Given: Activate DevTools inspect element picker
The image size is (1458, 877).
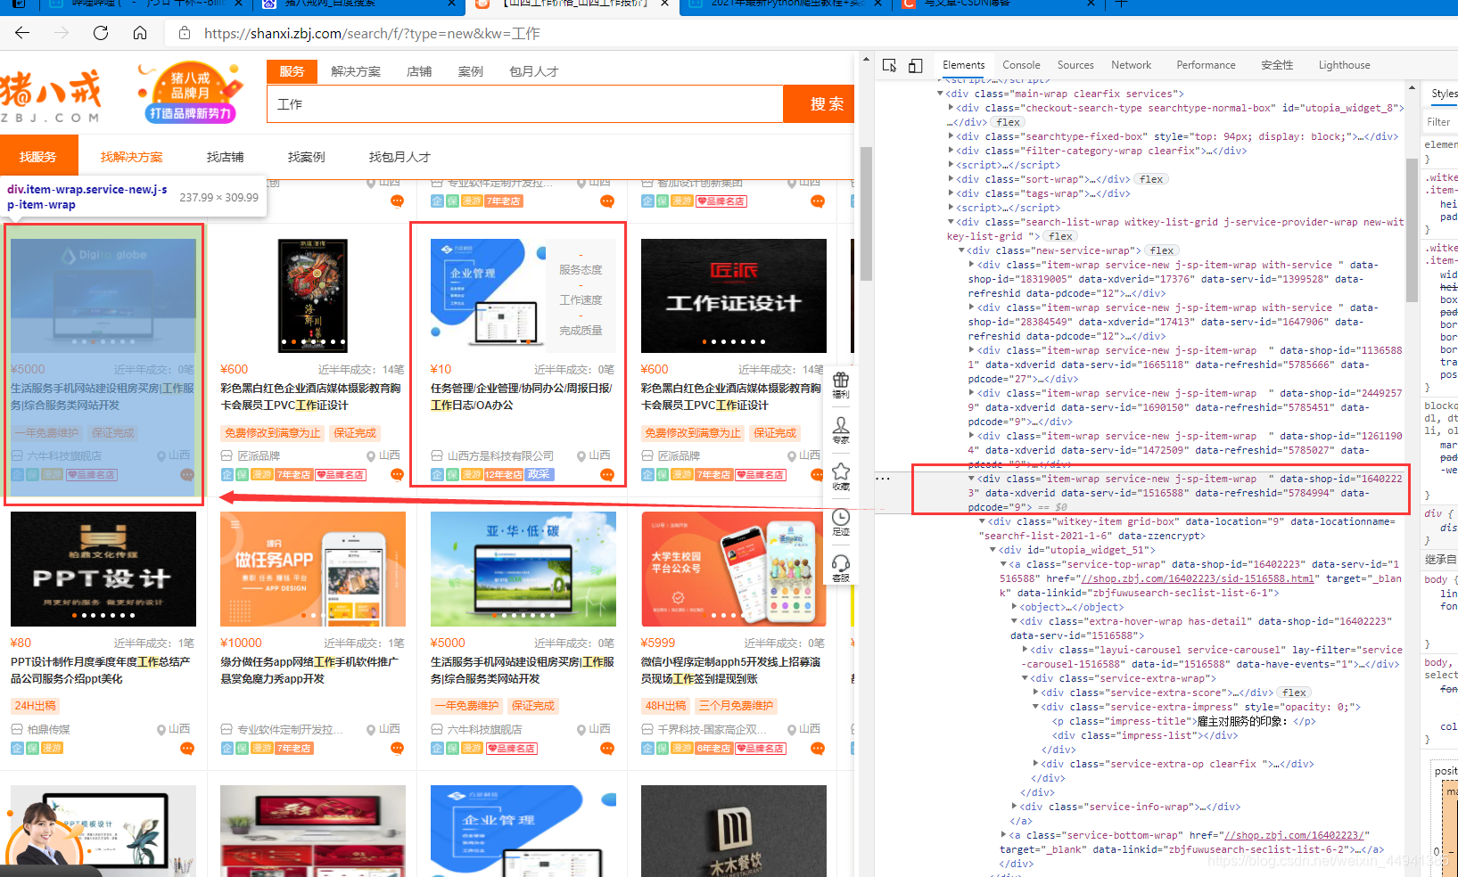Looking at the screenshot, I should (x=889, y=65).
